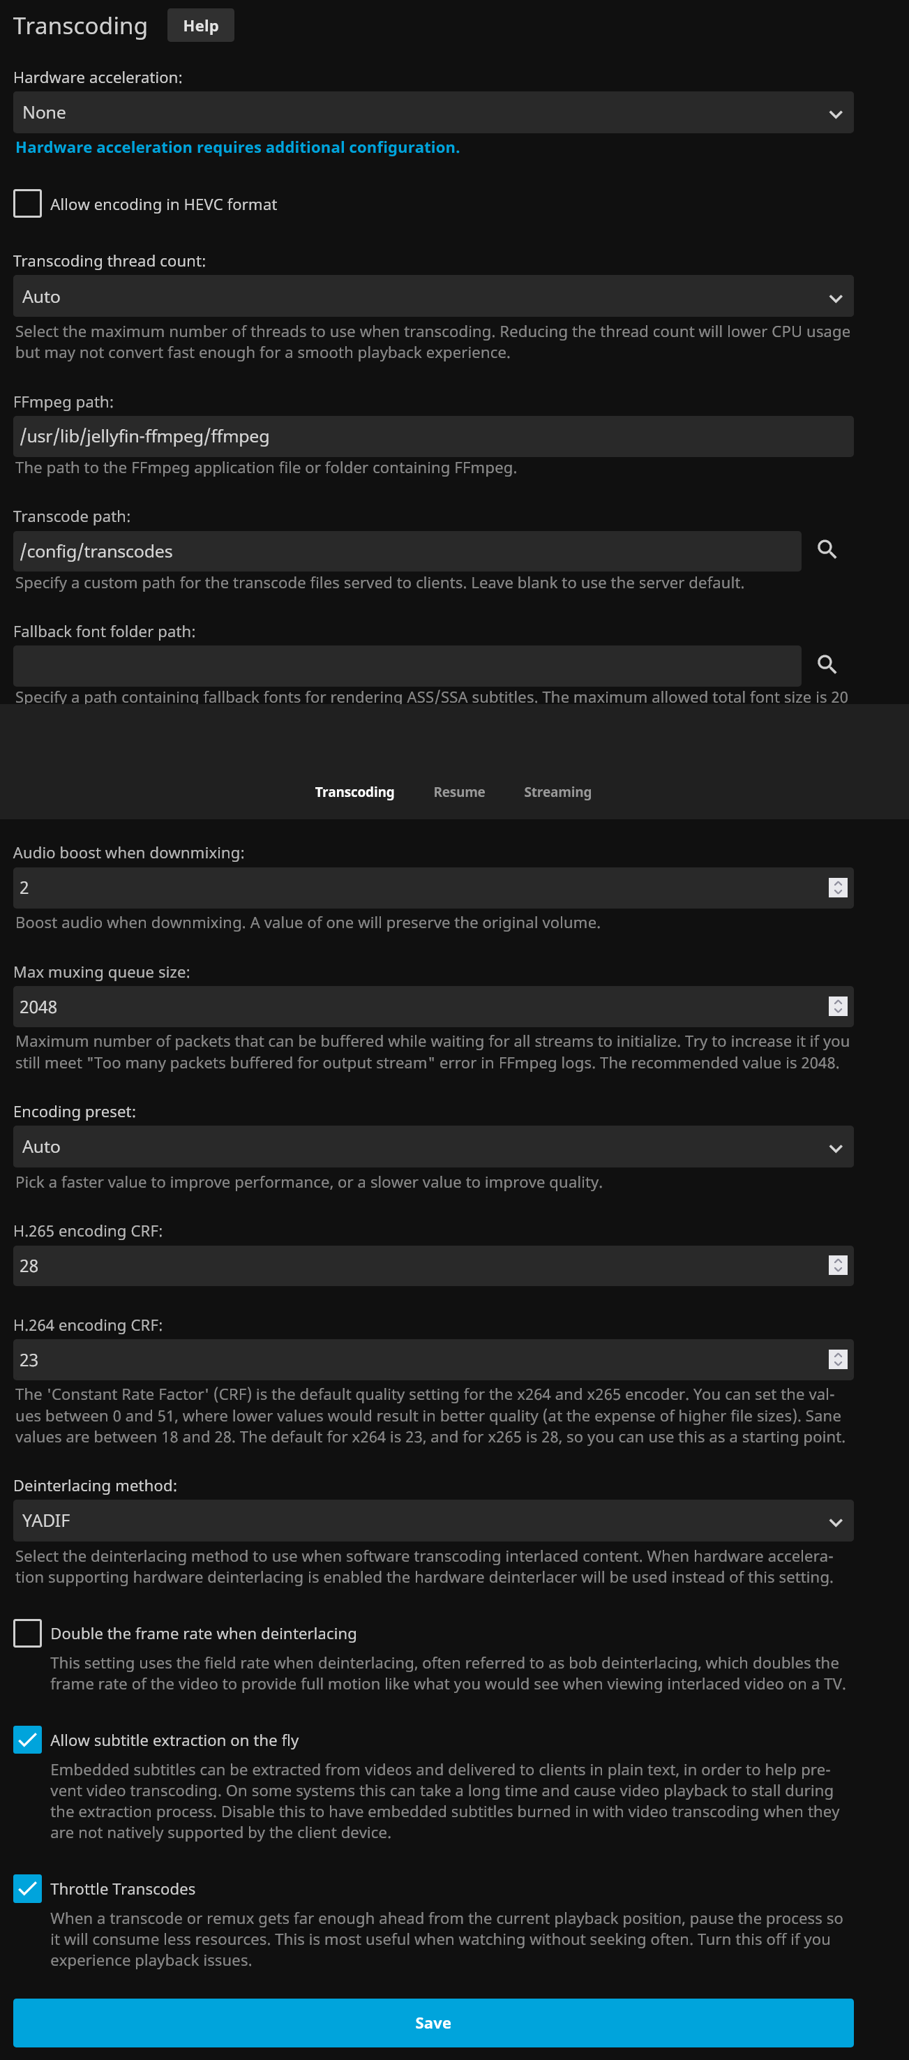
Task: Switch to the Streaming tab
Action: (557, 792)
